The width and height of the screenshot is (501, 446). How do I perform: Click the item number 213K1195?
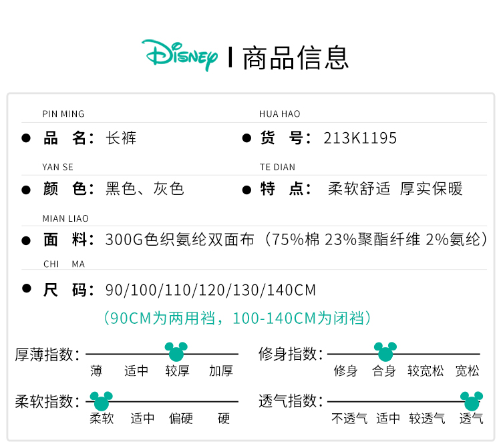click(360, 138)
